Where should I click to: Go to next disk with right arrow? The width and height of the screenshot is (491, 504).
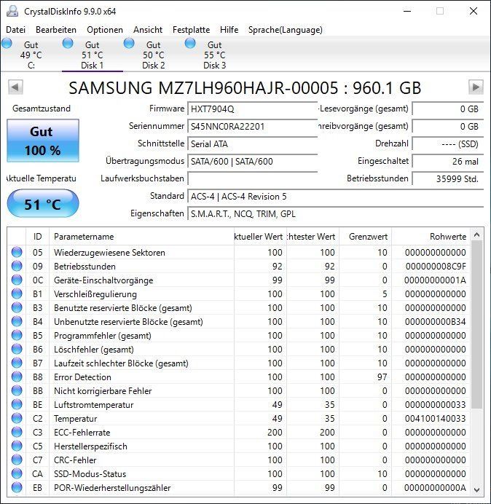[476, 87]
